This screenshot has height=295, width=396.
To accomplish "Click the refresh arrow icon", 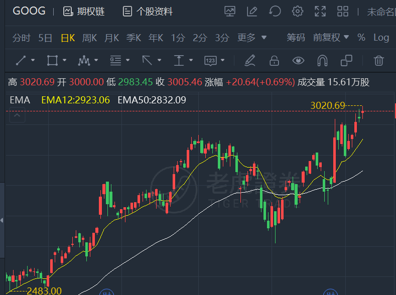I will click(275, 12).
